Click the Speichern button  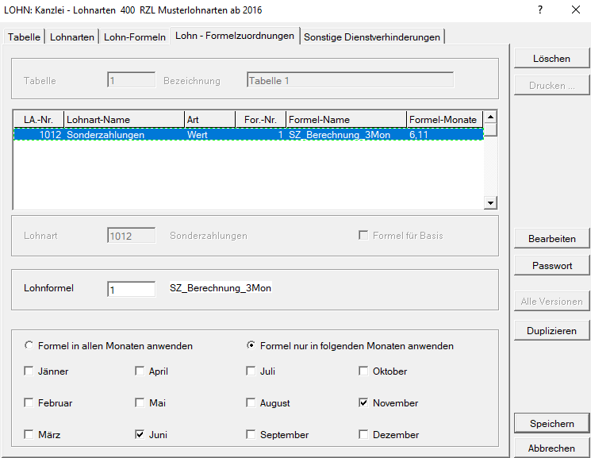pos(552,424)
